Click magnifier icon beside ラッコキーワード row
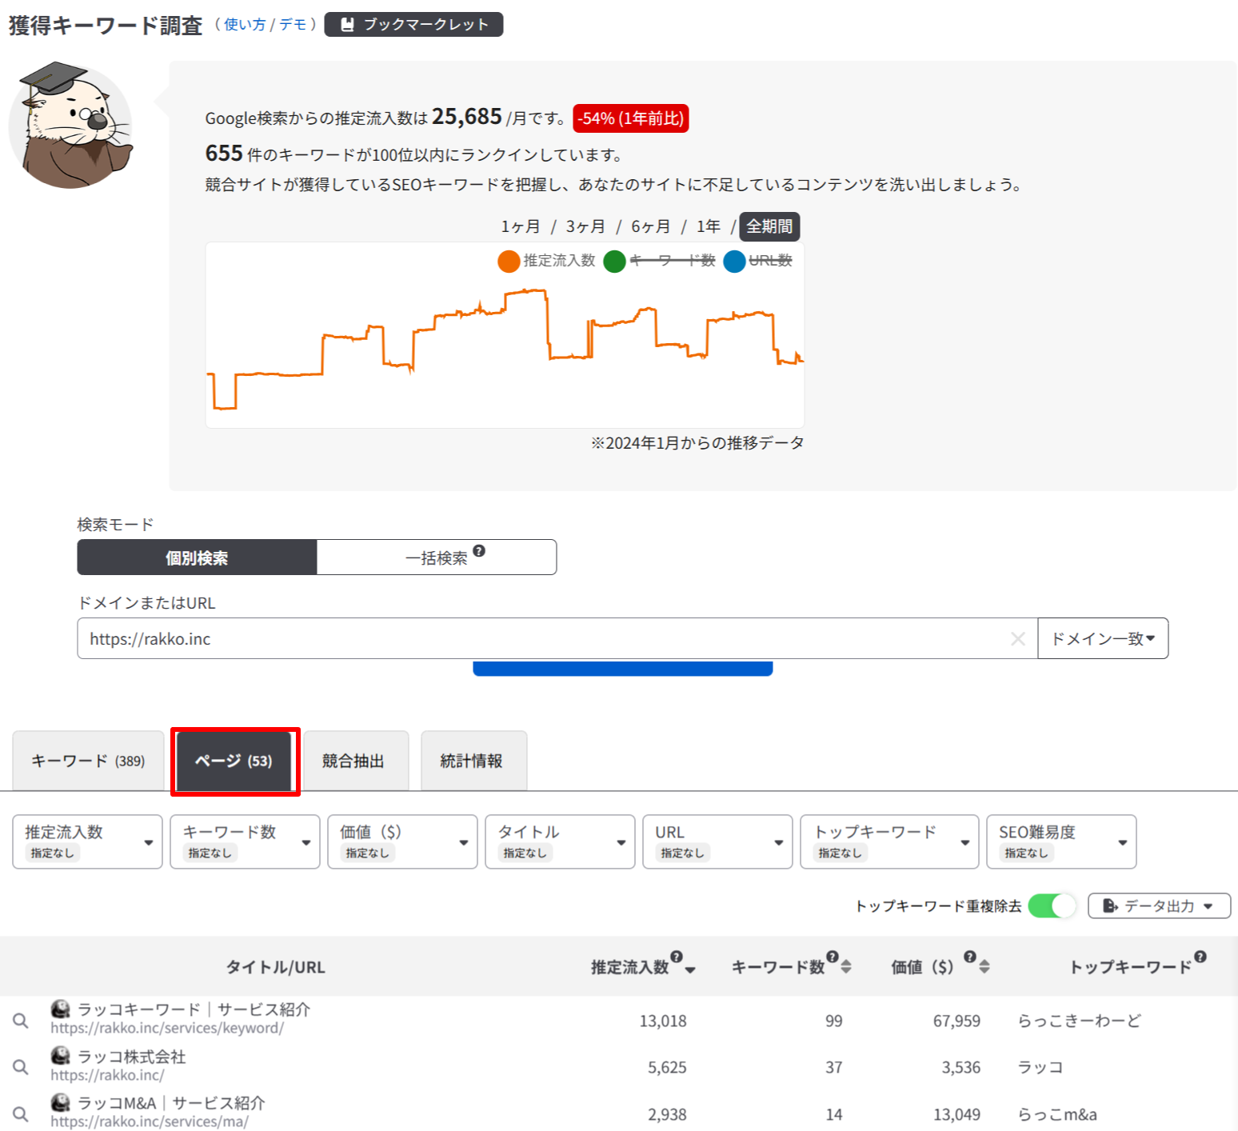 point(21,1021)
